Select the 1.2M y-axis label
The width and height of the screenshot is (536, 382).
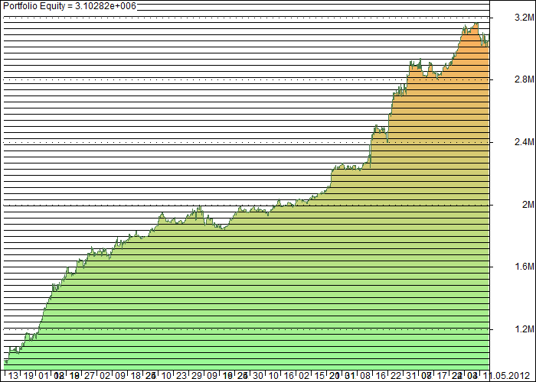point(524,329)
